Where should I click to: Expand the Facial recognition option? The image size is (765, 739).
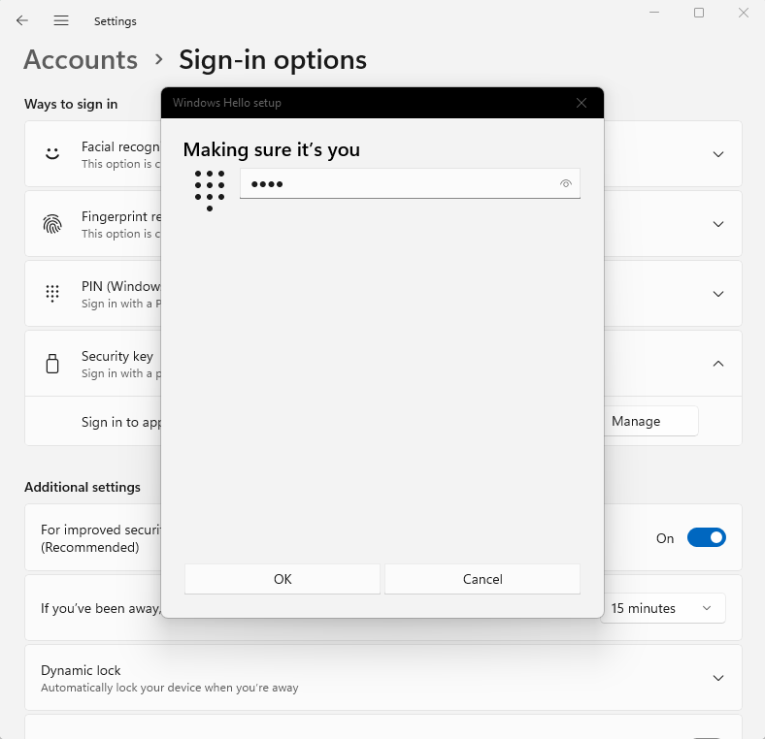(717, 154)
